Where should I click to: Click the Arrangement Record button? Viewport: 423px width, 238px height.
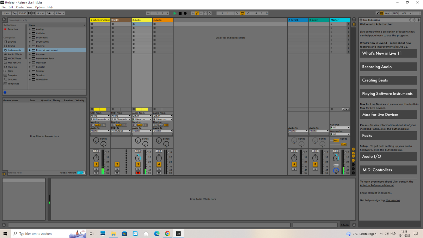[185, 13]
